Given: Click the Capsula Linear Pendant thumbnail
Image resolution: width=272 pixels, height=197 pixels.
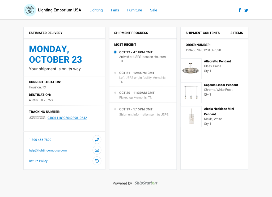Looking at the screenshot, I should [191, 93].
